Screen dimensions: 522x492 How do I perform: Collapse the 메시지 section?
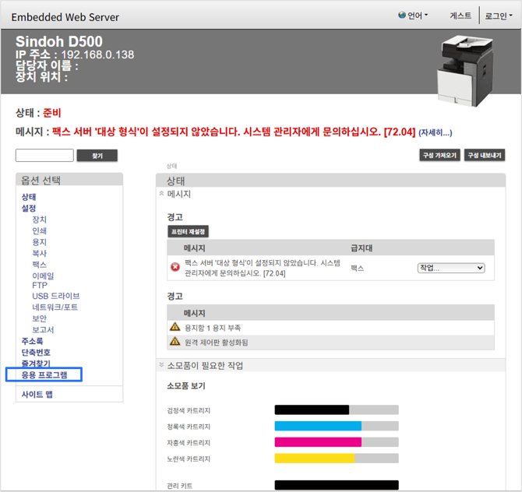pyautogui.click(x=161, y=193)
